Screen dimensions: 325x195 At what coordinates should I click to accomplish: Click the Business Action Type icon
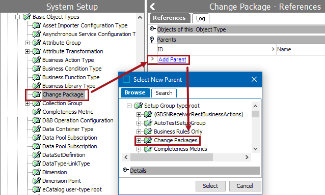[x=37, y=60]
